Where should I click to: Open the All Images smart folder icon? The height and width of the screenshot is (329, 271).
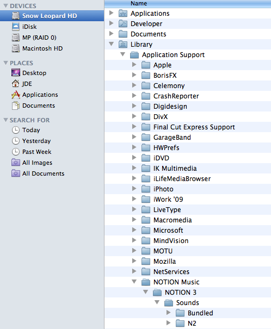pyautogui.click(x=16, y=163)
